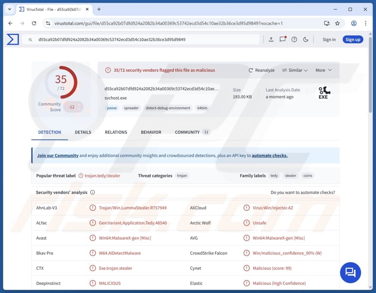Click the site information icon in address bar
Viewport: 376px width, 293px height.
pyautogui.click(x=48, y=23)
